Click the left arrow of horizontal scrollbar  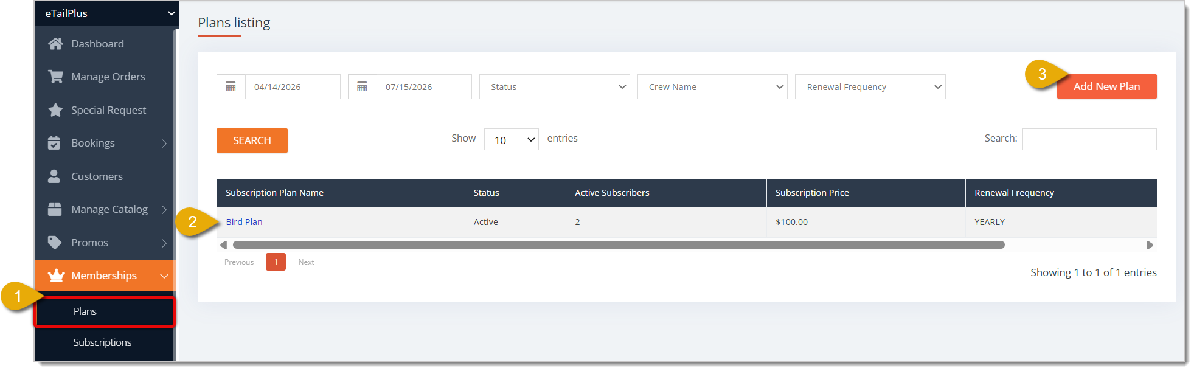223,245
